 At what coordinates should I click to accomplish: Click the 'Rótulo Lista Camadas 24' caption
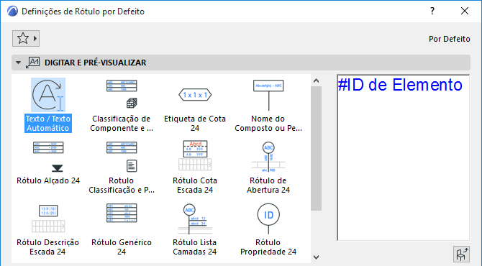195,247
